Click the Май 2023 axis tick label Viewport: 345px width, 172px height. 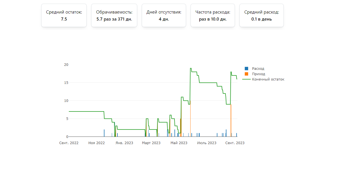(x=179, y=143)
